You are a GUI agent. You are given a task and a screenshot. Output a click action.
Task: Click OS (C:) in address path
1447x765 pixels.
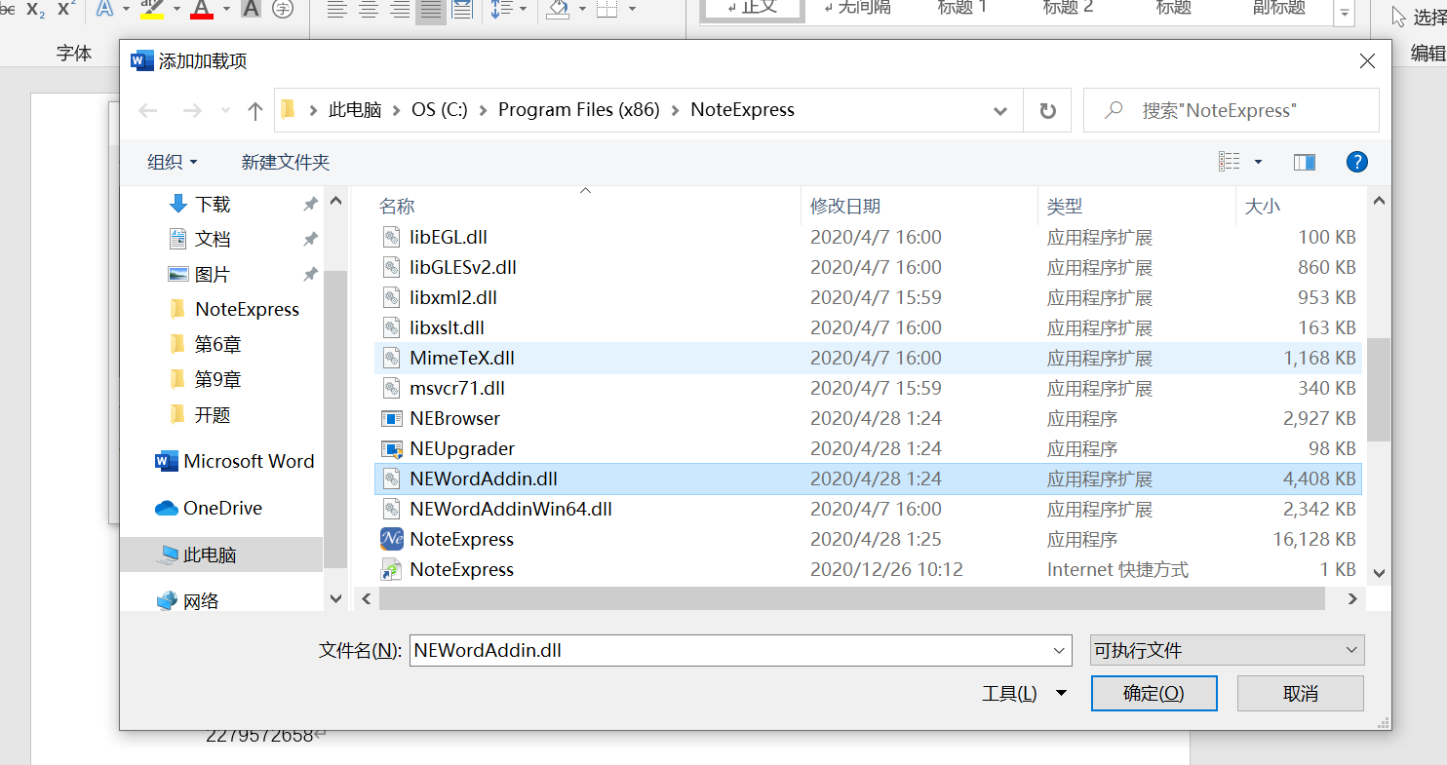pyautogui.click(x=439, y=110)
